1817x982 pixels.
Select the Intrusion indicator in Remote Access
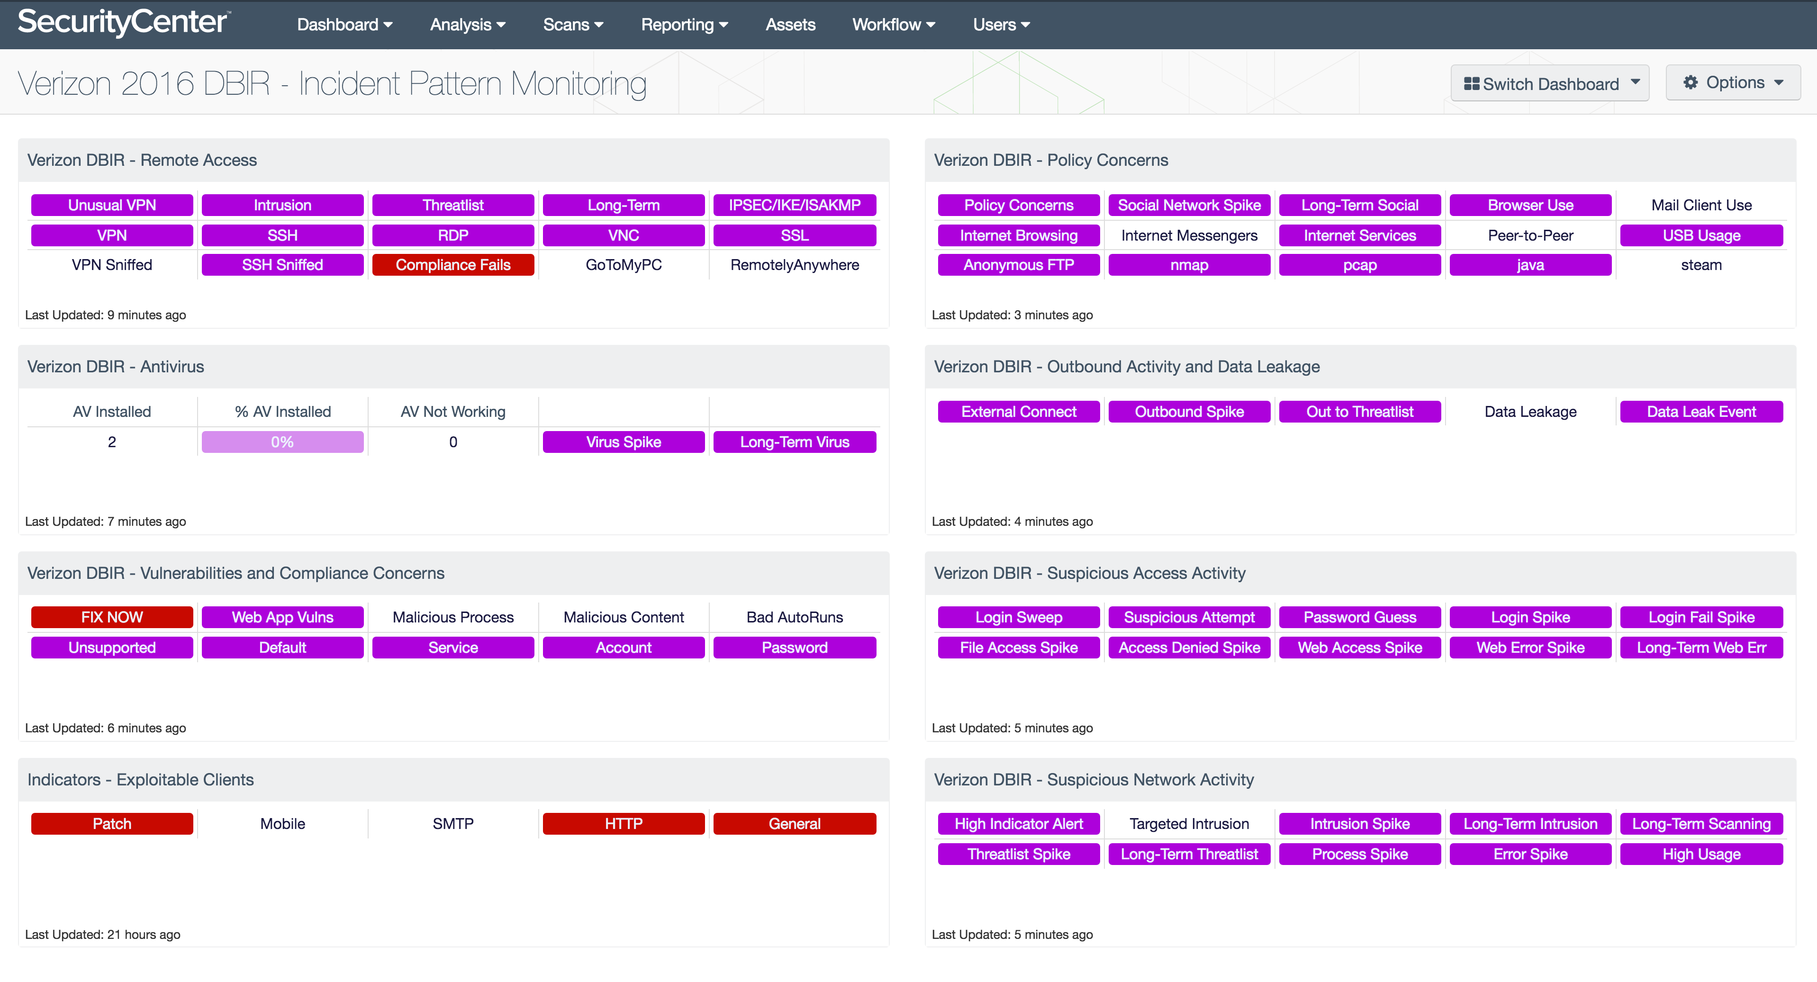(x=283, y=205)
